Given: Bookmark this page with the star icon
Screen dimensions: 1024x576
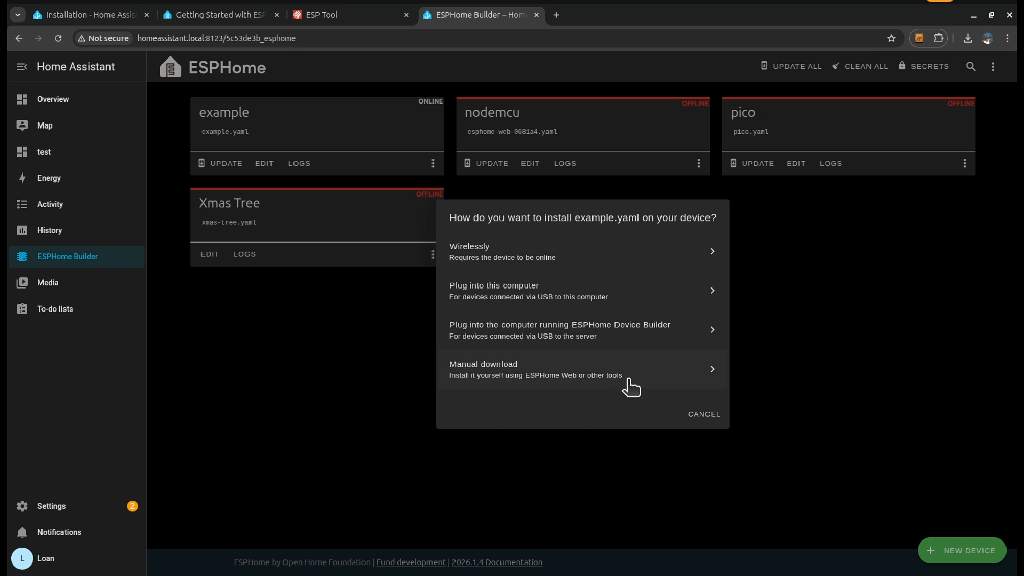Looking at the screenshot, I should pyautogui.click(x=891, y=38).
